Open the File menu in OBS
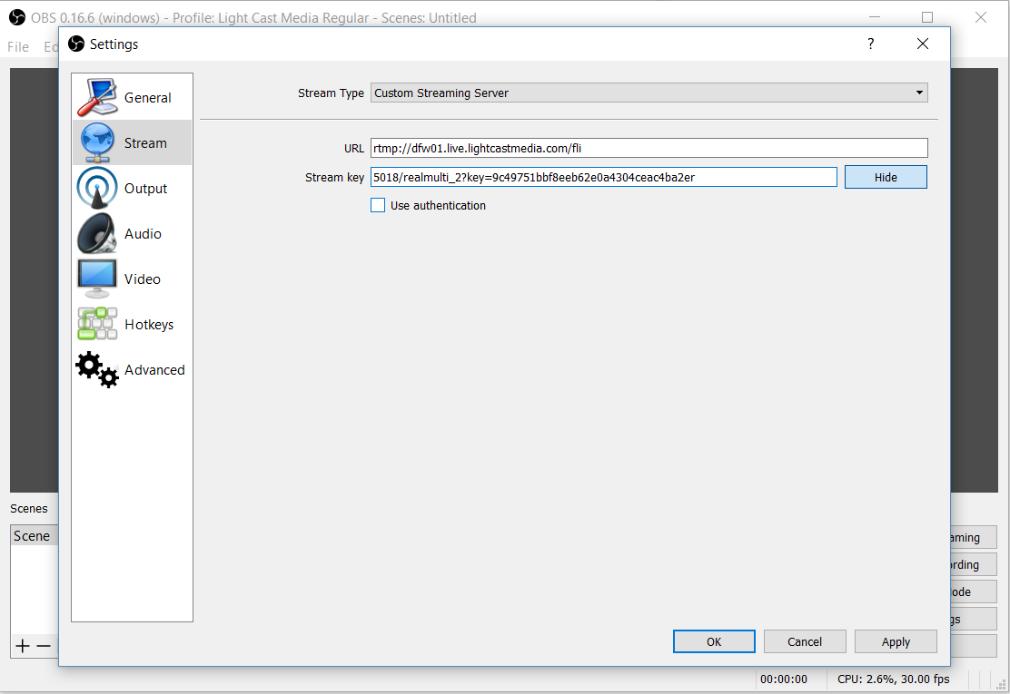 pos(18,47)
